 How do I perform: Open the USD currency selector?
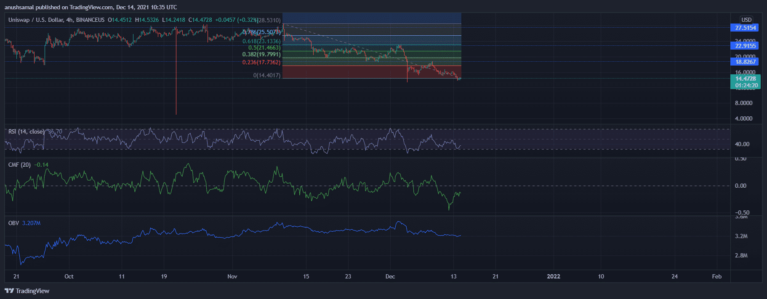[x=746, y=20]
